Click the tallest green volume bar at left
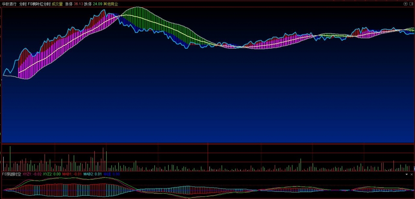415x199 pixels. pos(10,158)
